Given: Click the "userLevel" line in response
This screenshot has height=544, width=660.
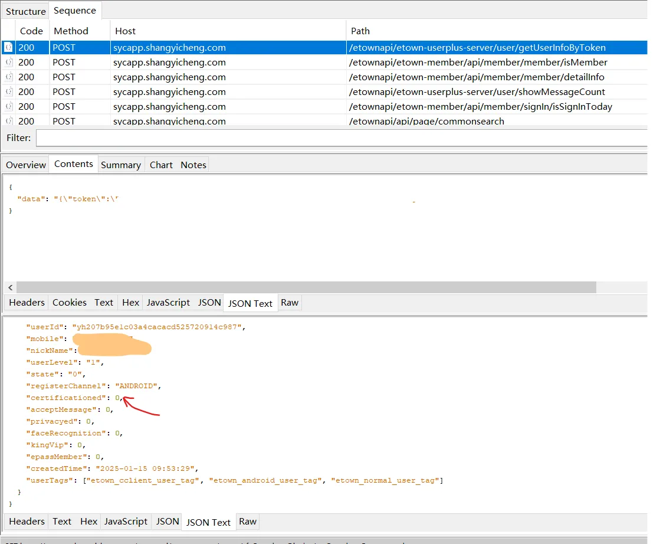Looking at the screenshot, I should click(65, 362).
